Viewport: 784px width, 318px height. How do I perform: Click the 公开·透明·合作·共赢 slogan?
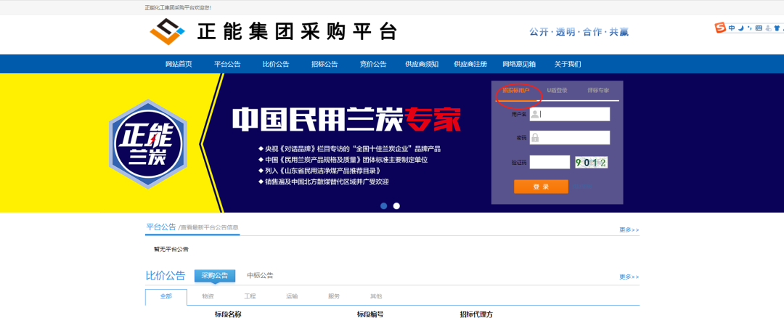click(579, 32)
